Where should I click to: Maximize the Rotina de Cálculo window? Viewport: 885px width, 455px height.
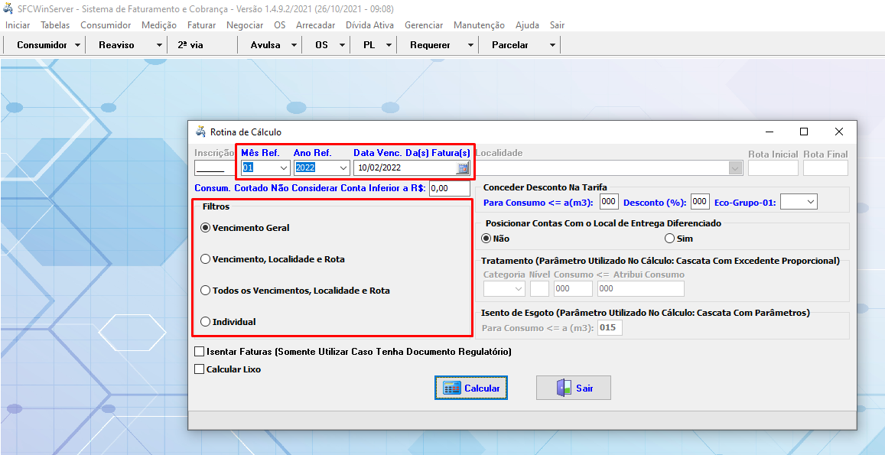[x=804, y=132]
